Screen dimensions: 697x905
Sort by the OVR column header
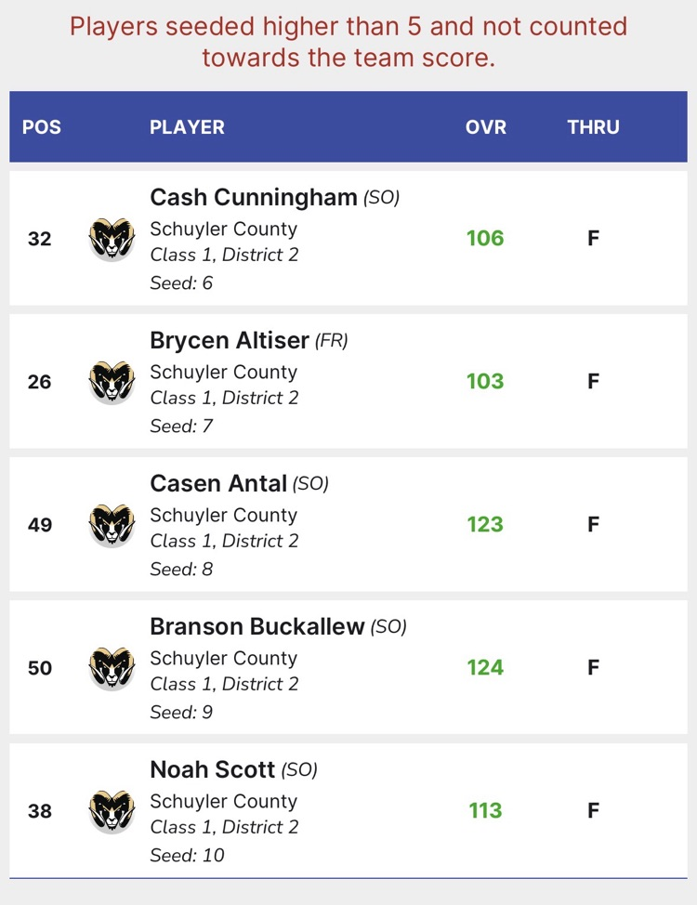coord(486,127)
